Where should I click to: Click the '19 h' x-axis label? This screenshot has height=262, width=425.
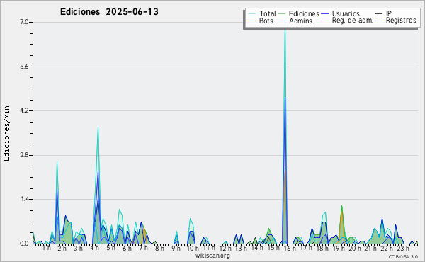[x=339, y=248]
